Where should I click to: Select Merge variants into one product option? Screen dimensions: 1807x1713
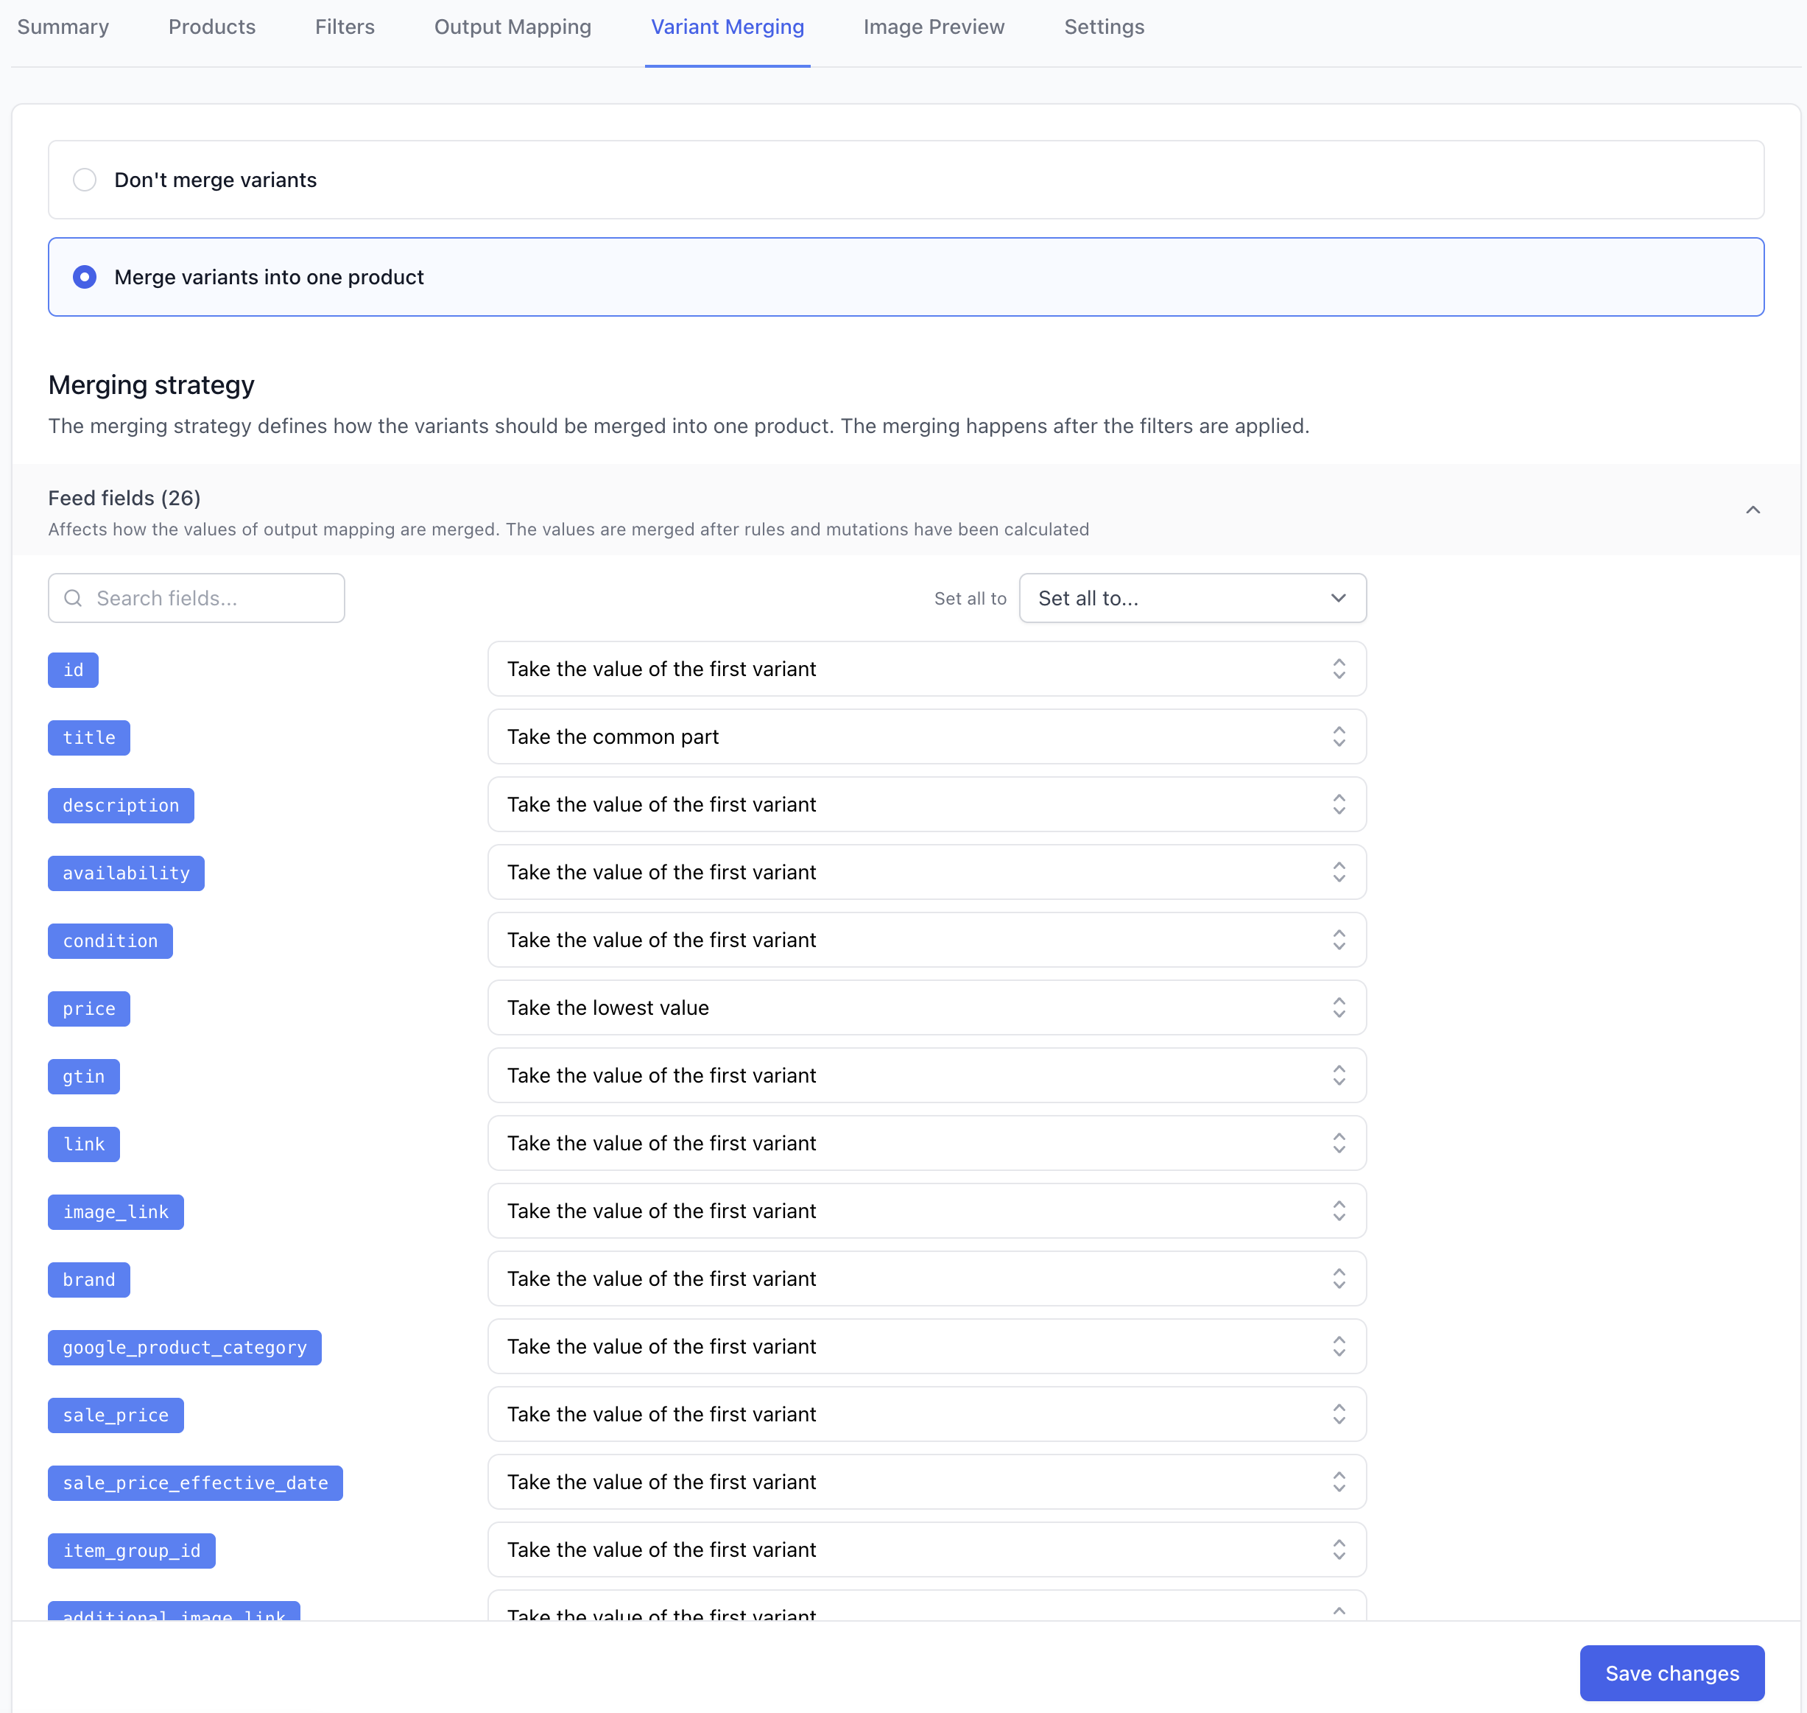(85, 277)
